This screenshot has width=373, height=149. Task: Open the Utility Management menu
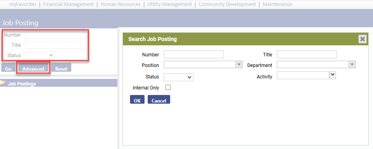click(x=170, y=4)
